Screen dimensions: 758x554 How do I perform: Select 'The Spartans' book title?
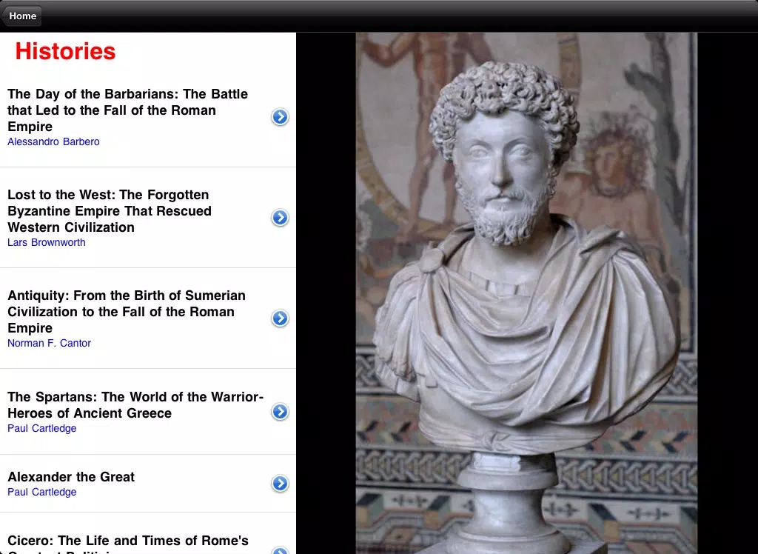pos(135,405)
